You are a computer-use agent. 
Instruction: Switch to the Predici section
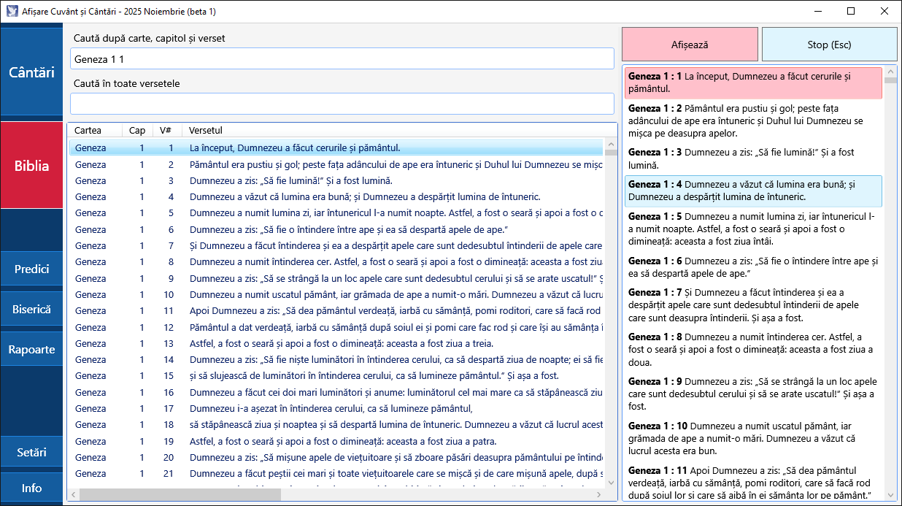point(31,269)
